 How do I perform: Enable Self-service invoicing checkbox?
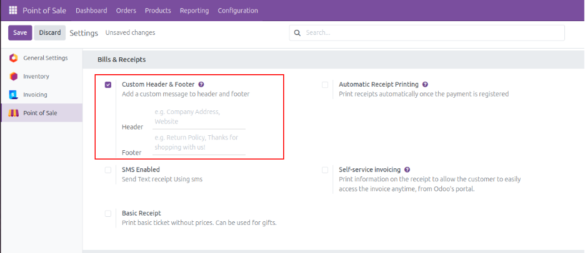tap(325, 169)
